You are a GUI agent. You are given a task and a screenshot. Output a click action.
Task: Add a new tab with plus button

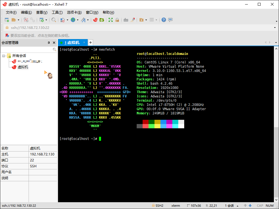(91, 43)
